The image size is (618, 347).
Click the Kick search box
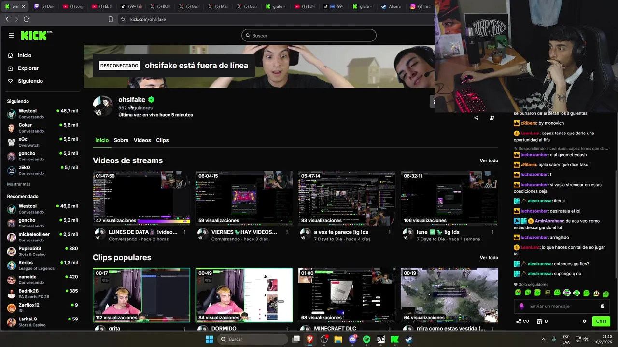309,35
